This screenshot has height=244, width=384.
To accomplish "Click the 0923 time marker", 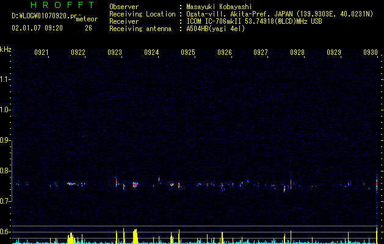I will coord(115,52).
